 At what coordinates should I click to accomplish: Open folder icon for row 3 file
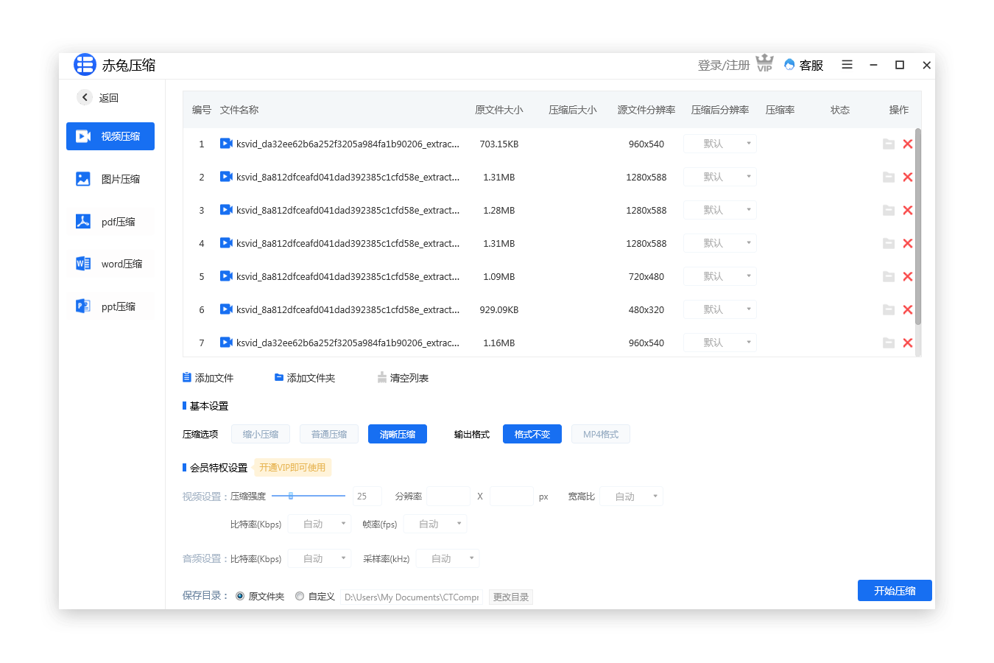point(889,211)
